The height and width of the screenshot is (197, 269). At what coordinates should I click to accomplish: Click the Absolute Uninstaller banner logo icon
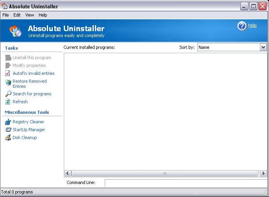15,31
